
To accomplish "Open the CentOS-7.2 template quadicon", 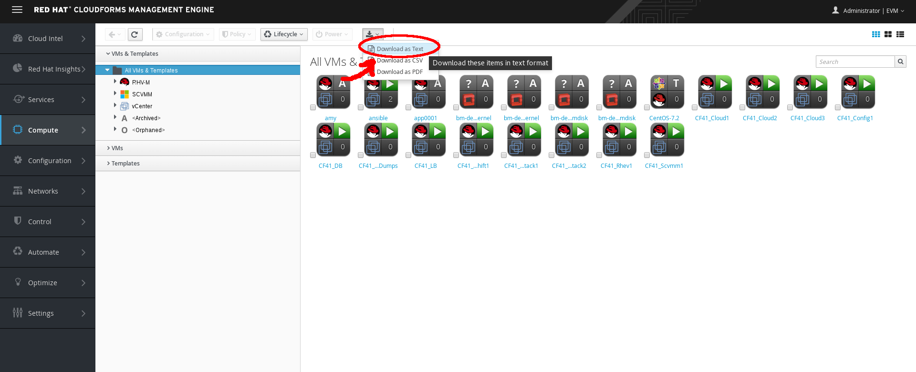I will [x=667, y=92].
